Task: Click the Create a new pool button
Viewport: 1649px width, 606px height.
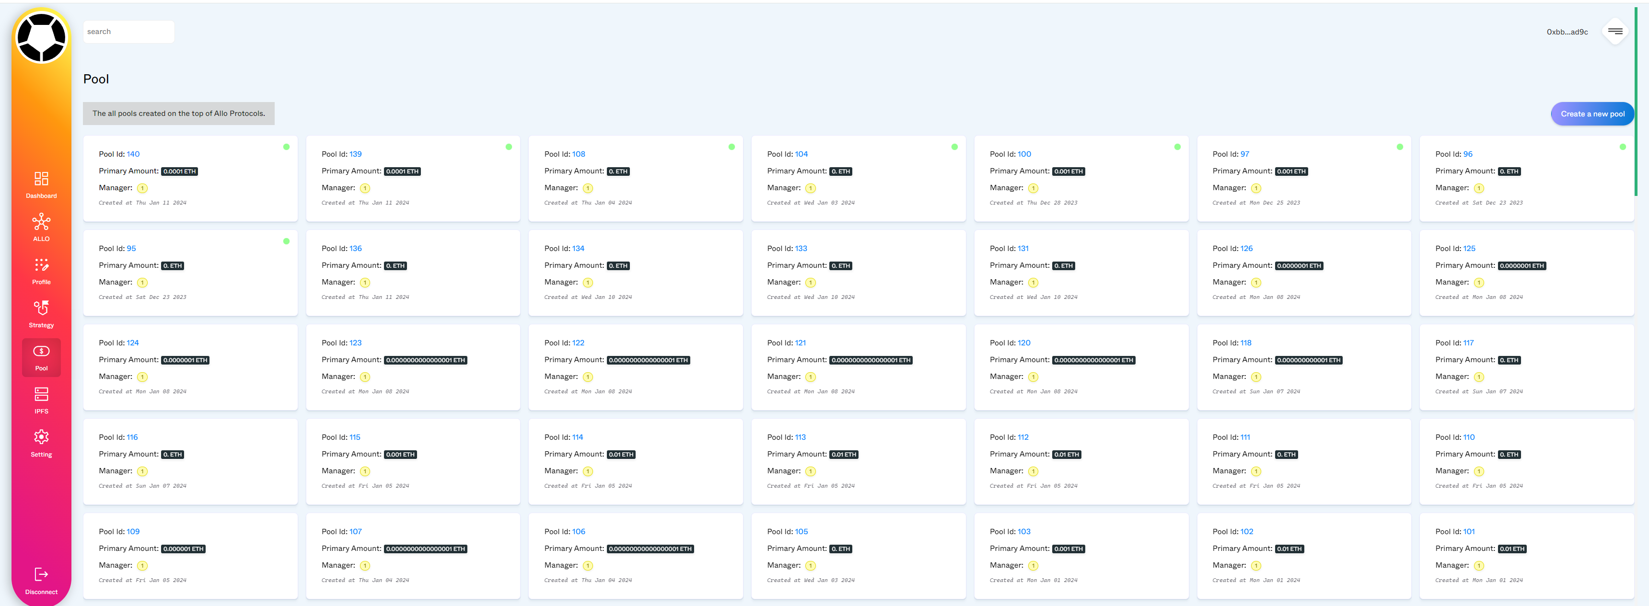Action: pyautogui.click(x=1592, y=114)
